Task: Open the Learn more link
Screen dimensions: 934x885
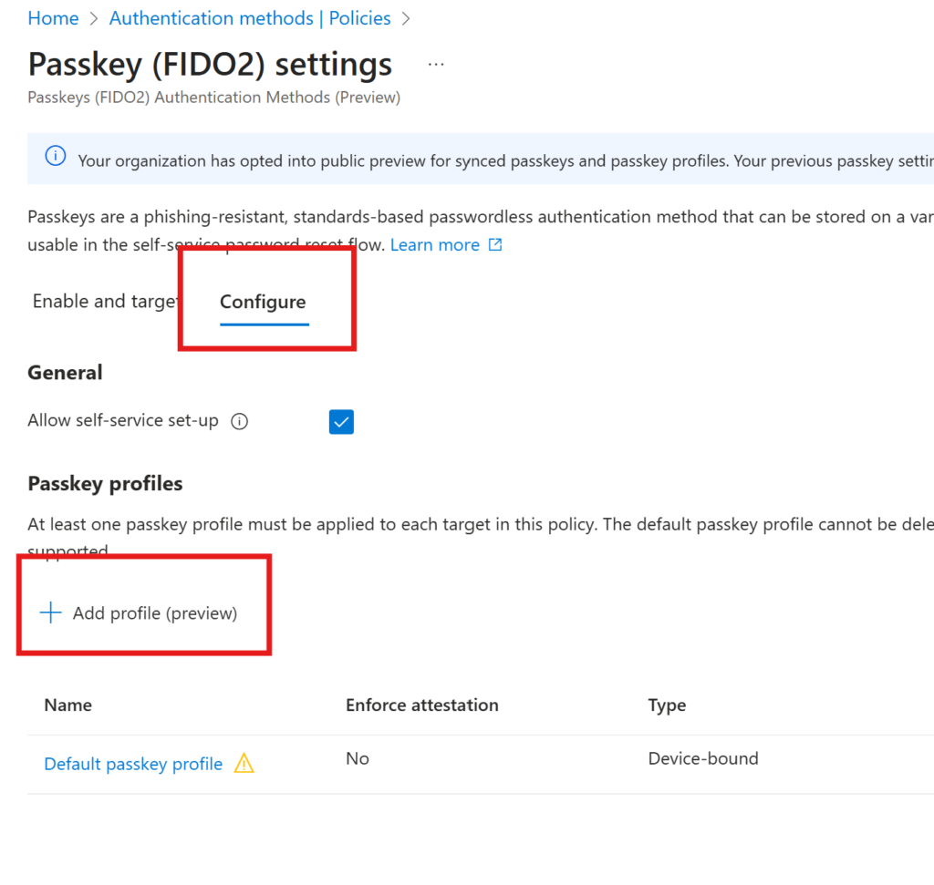Action: pos(435,245)
